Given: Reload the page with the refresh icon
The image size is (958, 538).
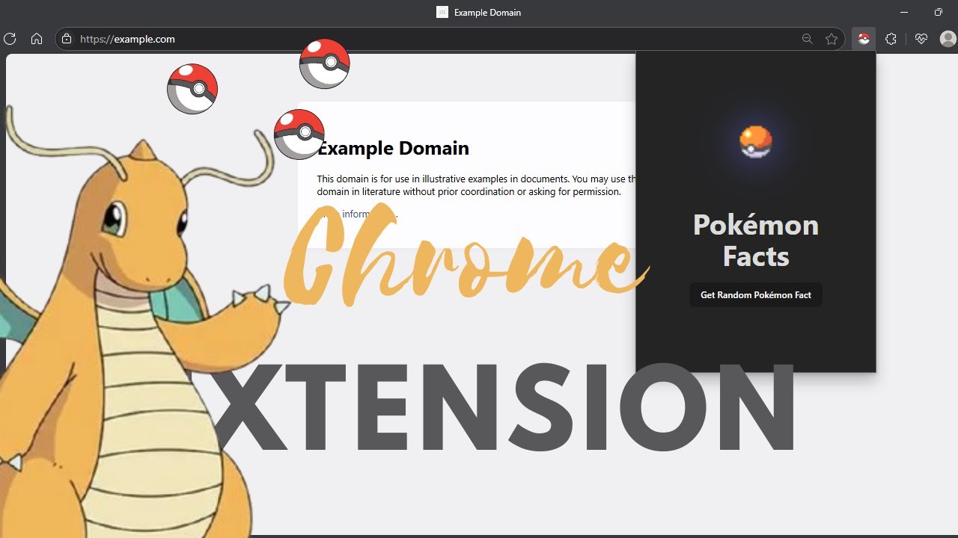Looking at the screenshot, I should [10, 39].
